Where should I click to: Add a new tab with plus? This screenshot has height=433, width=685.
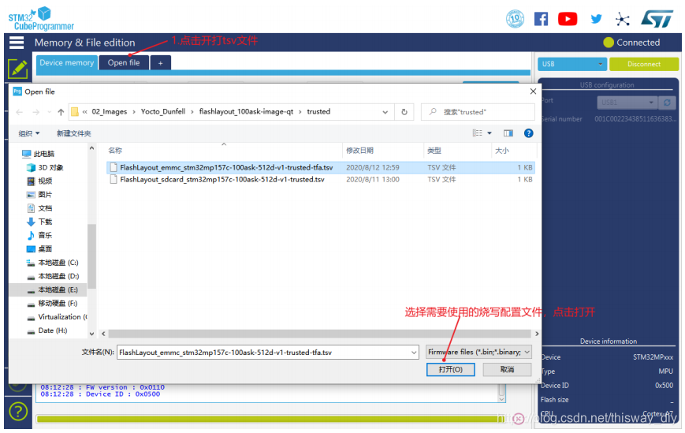point(160,63)
